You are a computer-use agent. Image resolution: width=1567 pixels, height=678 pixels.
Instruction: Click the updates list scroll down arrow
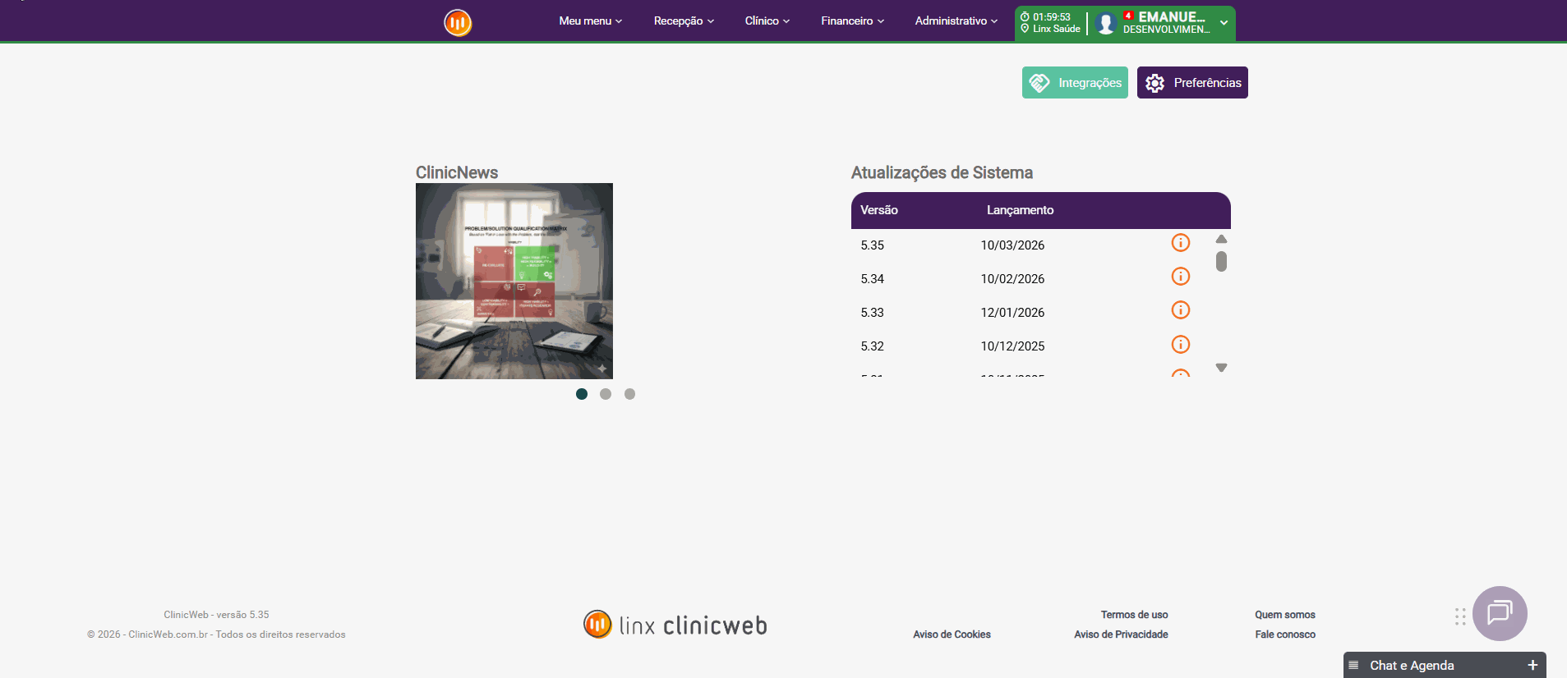1221,368
